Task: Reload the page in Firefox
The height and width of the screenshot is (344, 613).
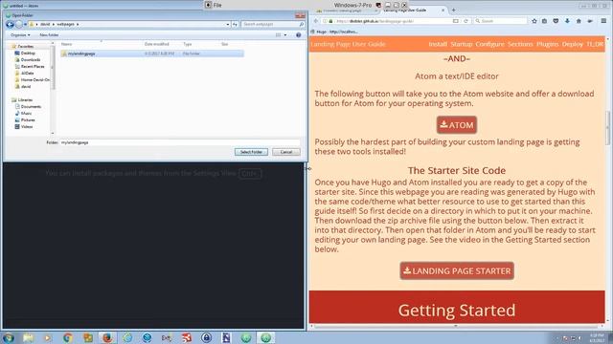Action: pos(465,21)
